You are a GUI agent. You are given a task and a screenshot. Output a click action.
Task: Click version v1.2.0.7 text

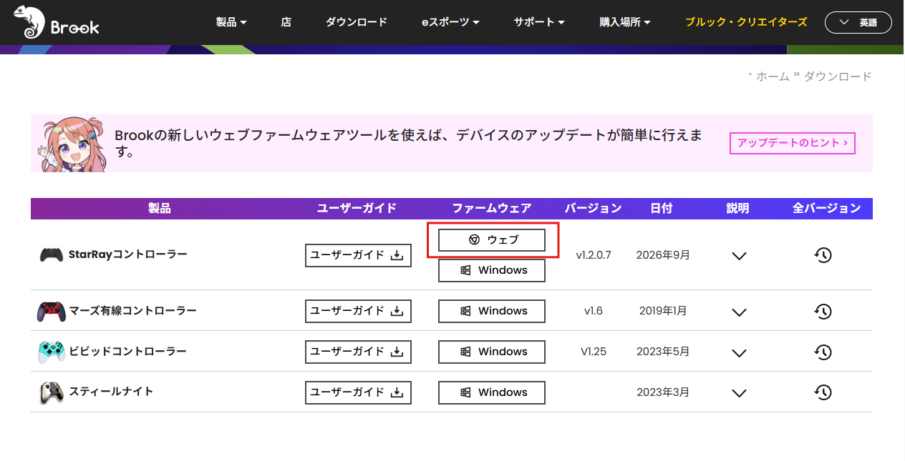click(x=594, y=254)
